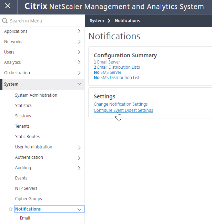The image size is (212, 224).
Task: Open NTP Servers page
Action: [x=26, y=188]
